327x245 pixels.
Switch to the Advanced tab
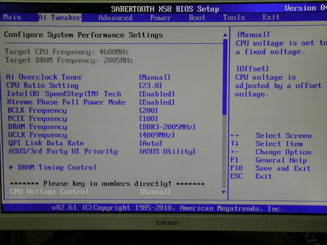pyautogui.click(x=115, y=18)
